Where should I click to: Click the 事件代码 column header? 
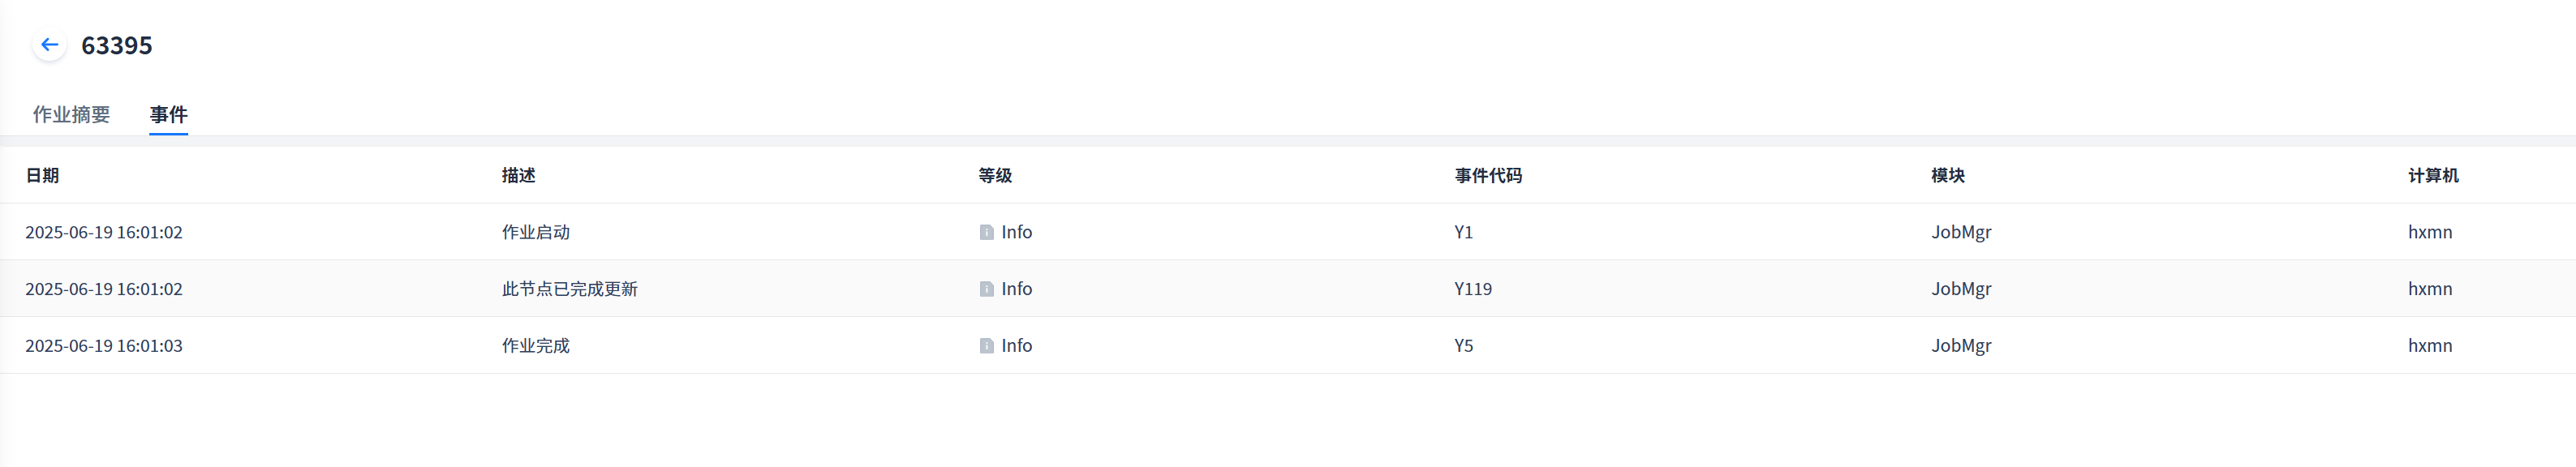tap(1487, 176)
